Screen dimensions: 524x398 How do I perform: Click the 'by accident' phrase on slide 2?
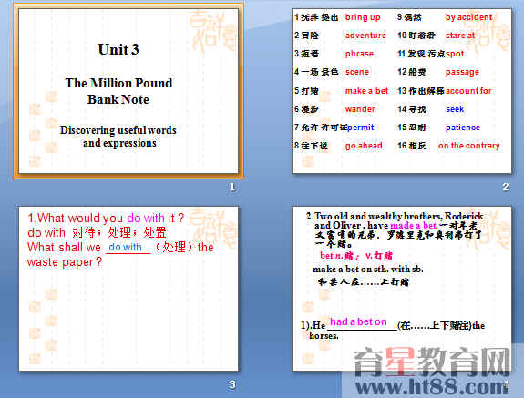point(468,17)
